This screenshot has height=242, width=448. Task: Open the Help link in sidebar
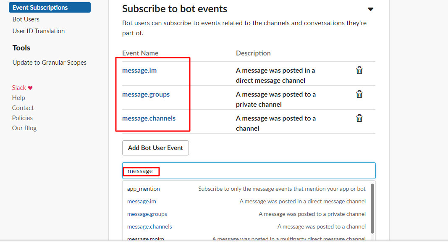(x=18, y=98)
